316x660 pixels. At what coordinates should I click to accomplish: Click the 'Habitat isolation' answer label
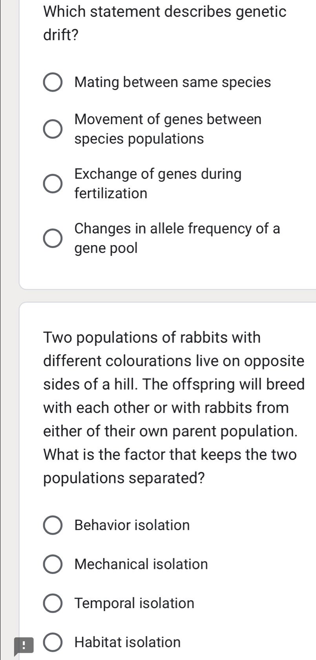(126, 642)
